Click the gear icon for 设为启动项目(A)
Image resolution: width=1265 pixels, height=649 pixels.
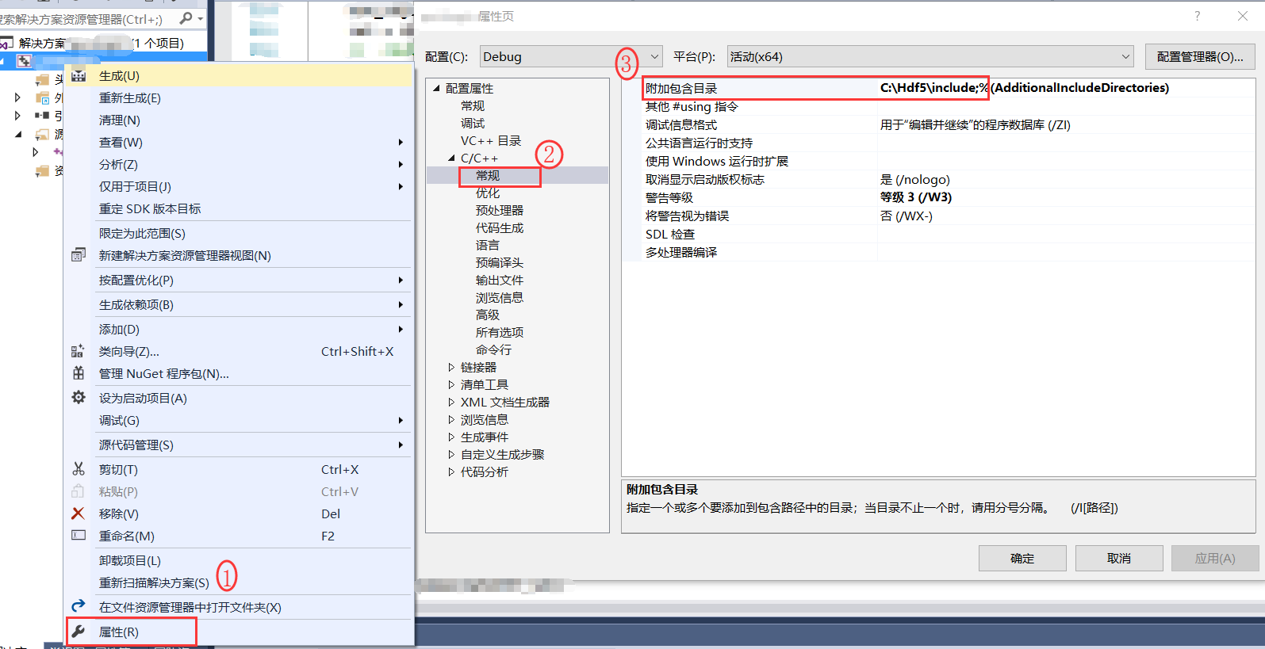[79, 398]
